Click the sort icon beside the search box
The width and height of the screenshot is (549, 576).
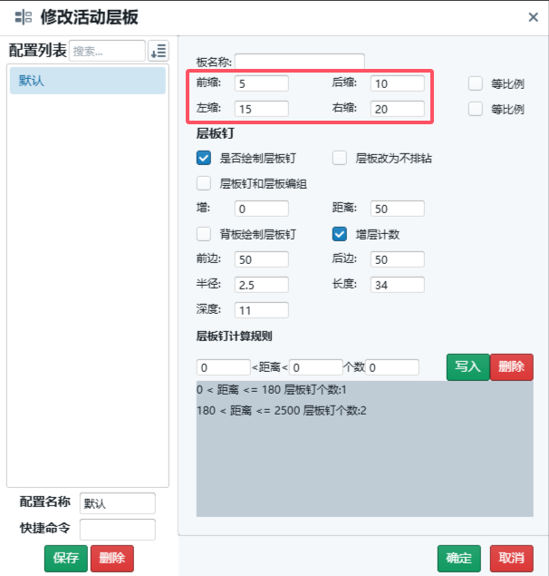tap(159, 52)
